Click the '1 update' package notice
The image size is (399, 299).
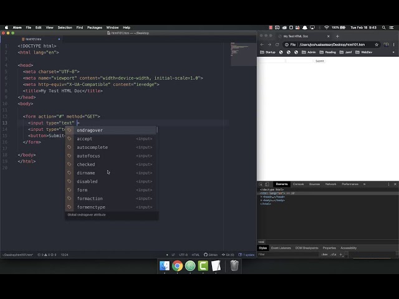click(x=246, y=255)
